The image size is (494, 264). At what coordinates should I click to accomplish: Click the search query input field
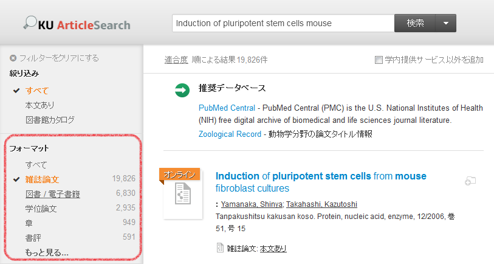coord(283,23)
